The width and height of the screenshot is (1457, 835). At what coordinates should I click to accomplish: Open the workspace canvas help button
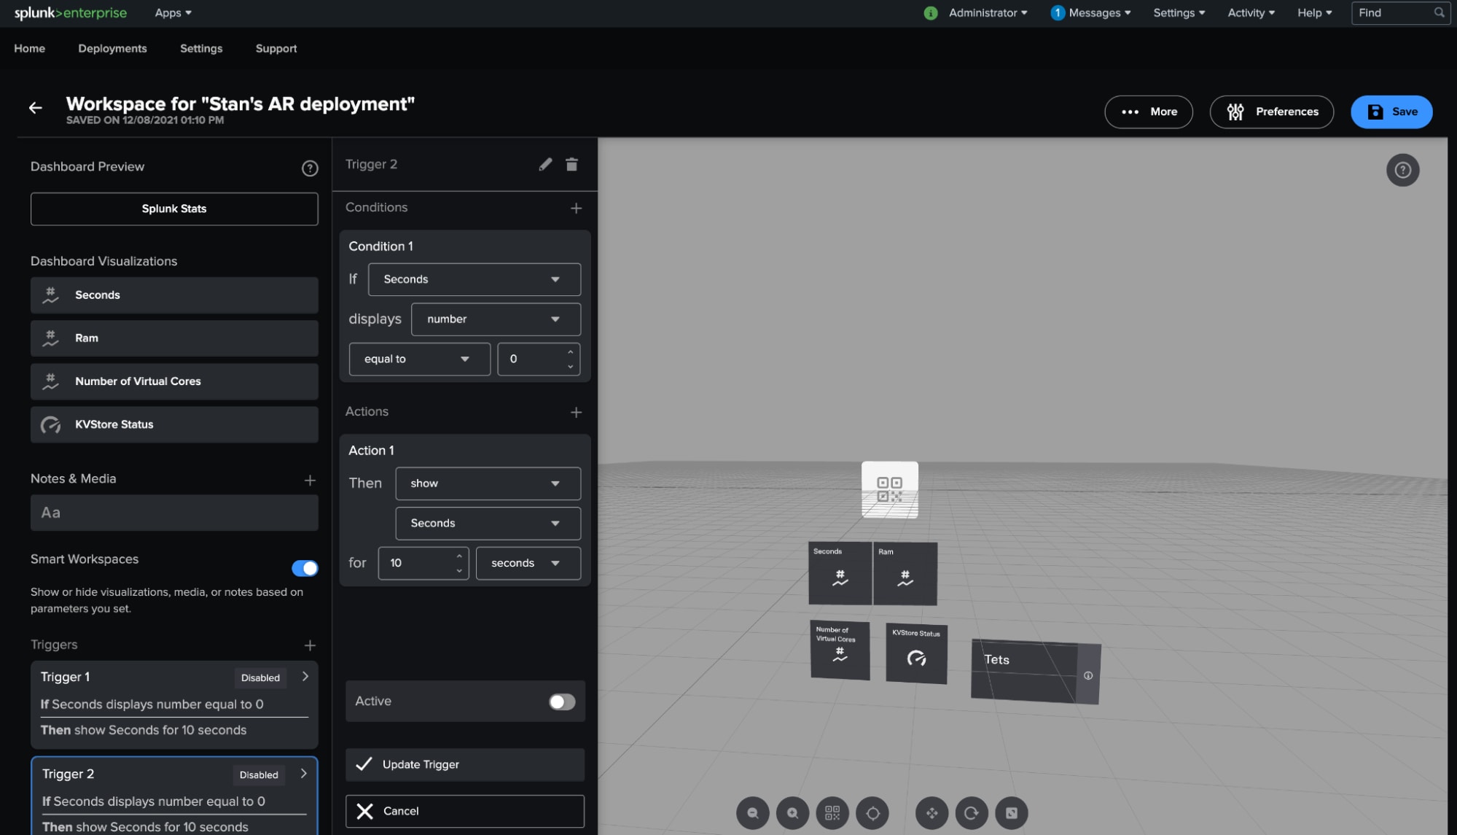pos(1402,171)
